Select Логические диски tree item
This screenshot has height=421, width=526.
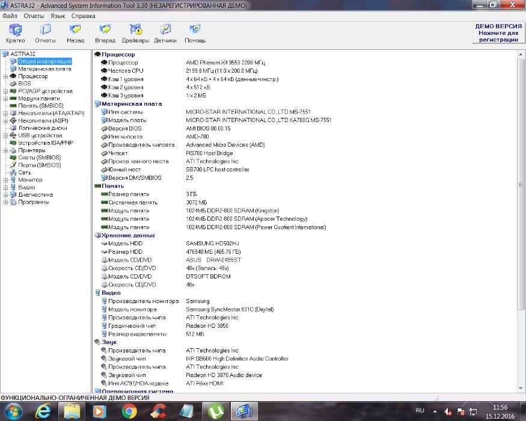pos(43,128)
